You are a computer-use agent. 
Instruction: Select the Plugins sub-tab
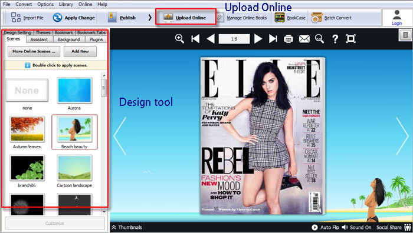click(x=96, y=39)
